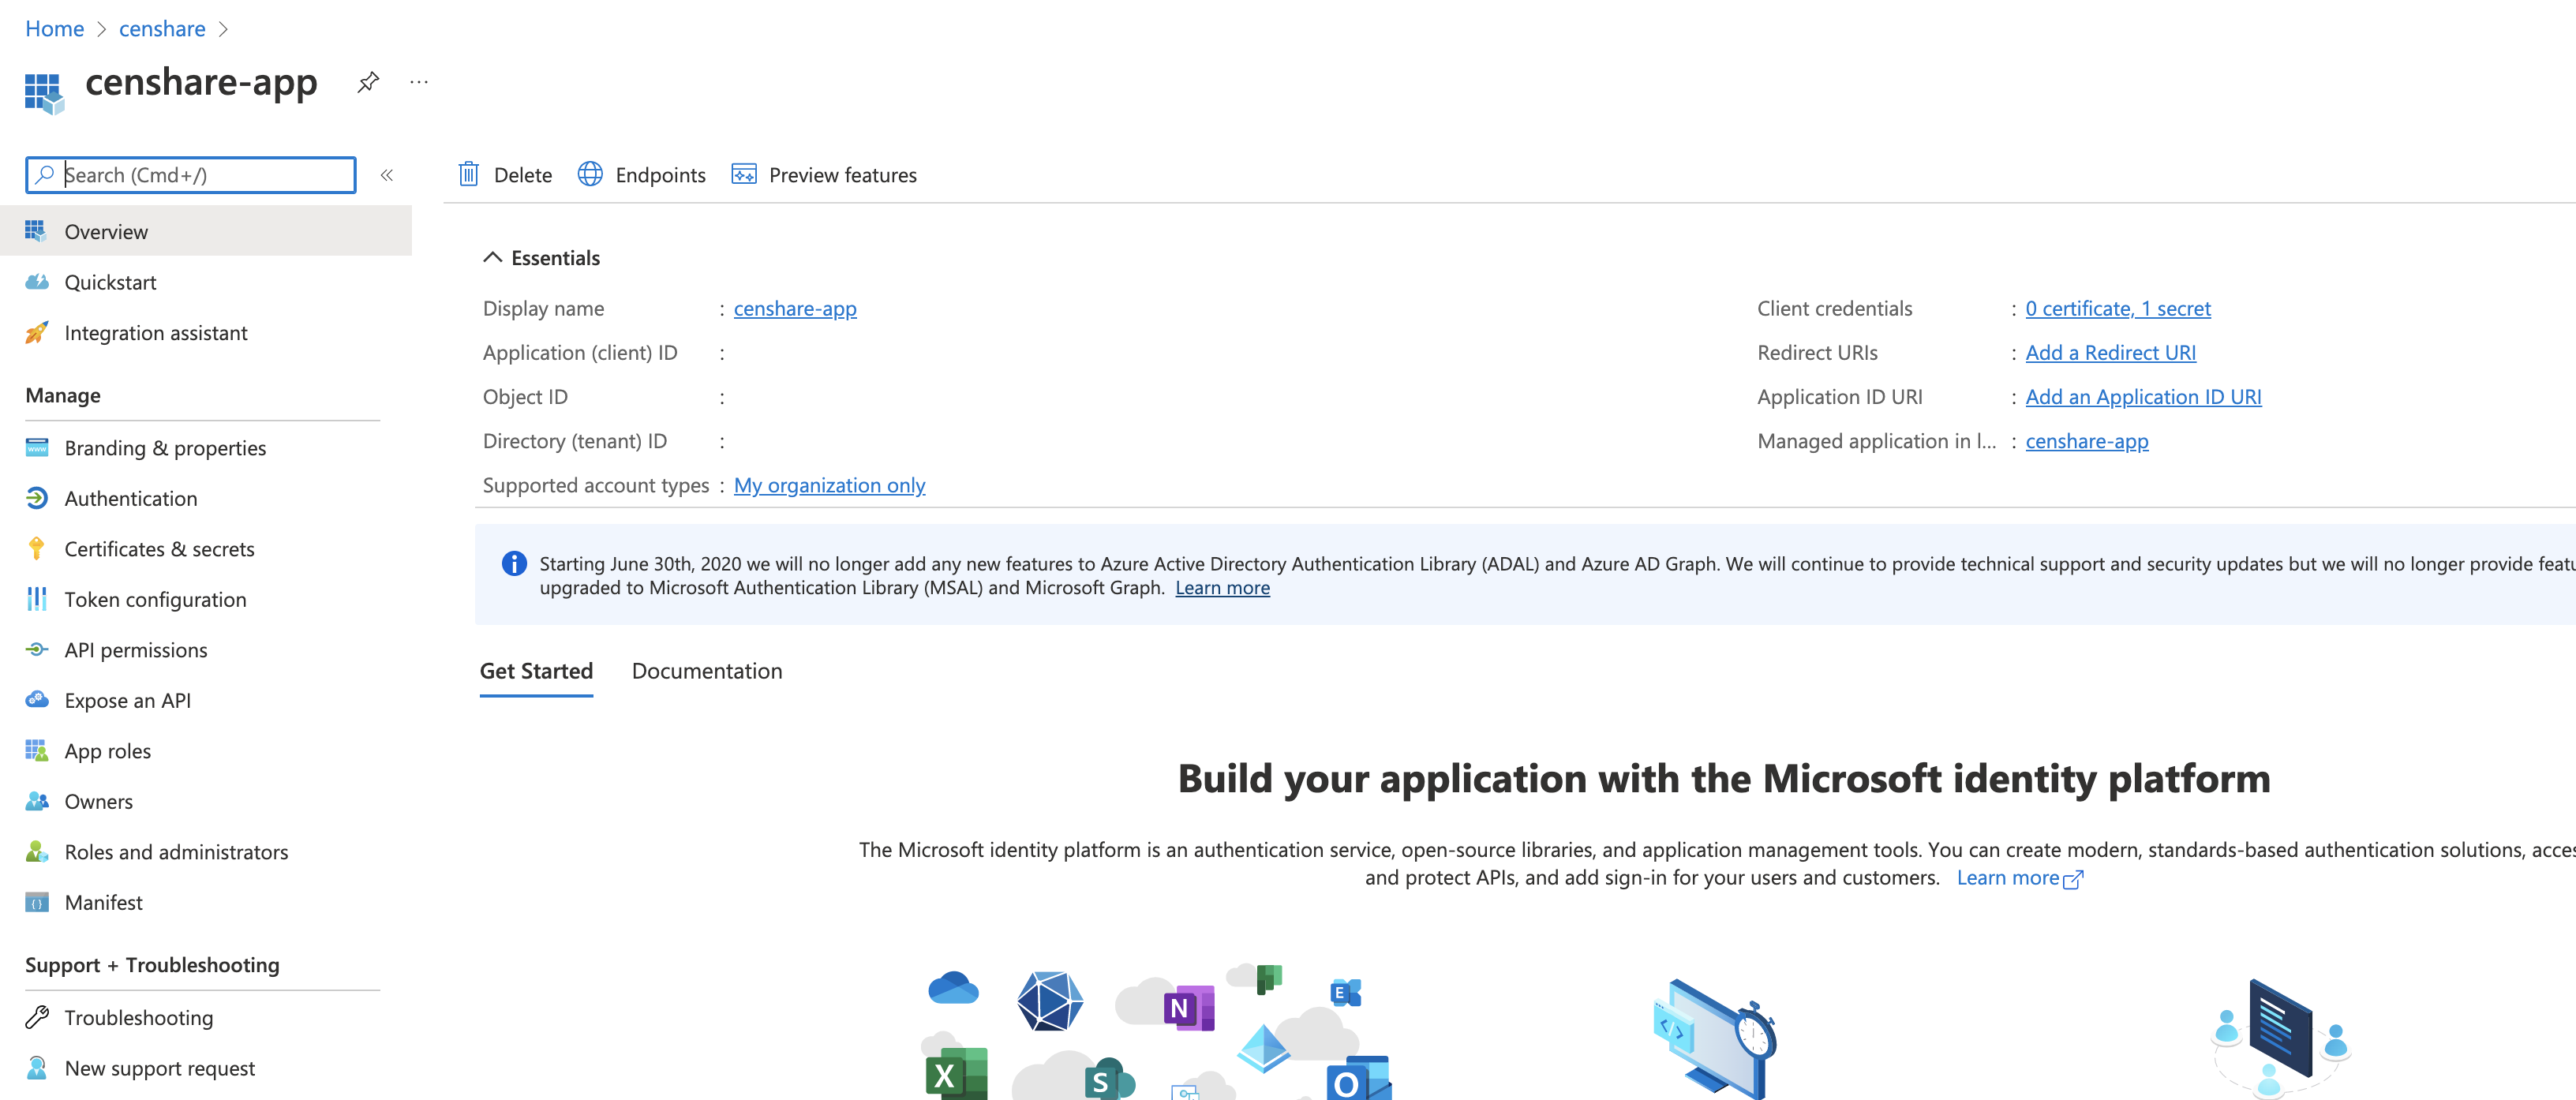Collapse the Essentials section
The image size is (2576, 1100).
pyautogui.click(x=492, y=258)
